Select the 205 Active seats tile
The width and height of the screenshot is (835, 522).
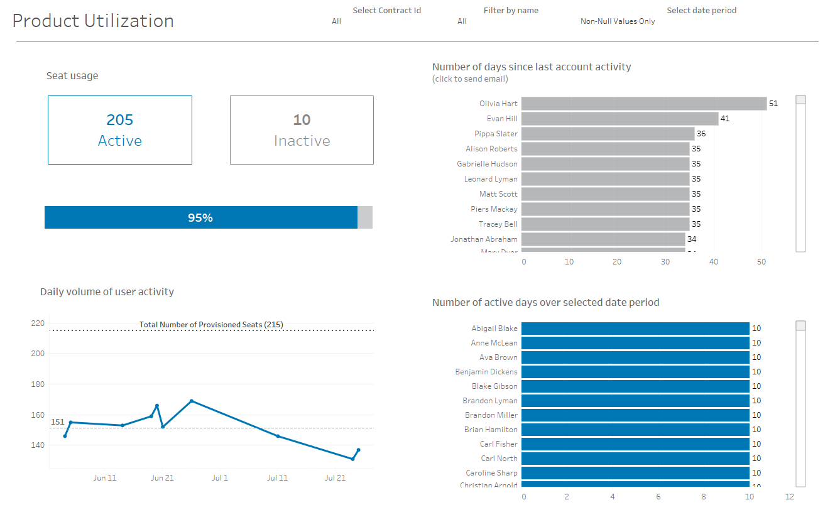120,130
